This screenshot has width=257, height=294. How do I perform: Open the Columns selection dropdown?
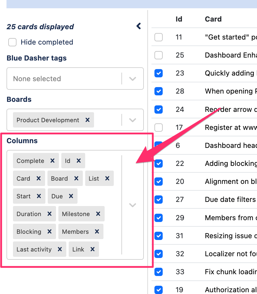pyautogui.click(x=132, y=205)
